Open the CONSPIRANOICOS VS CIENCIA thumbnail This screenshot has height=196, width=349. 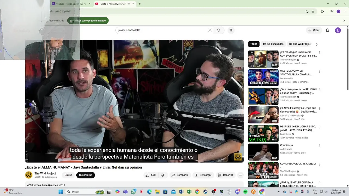263,171
